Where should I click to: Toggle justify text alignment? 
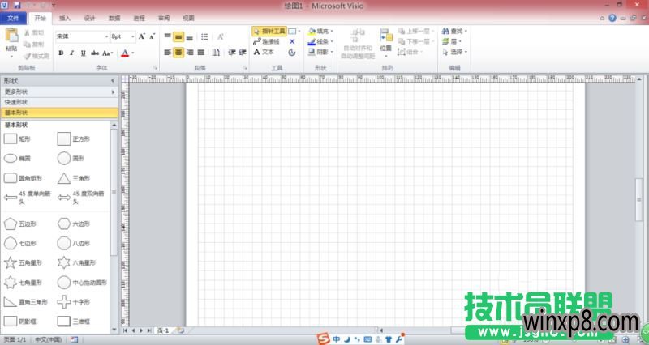(201, 53)
